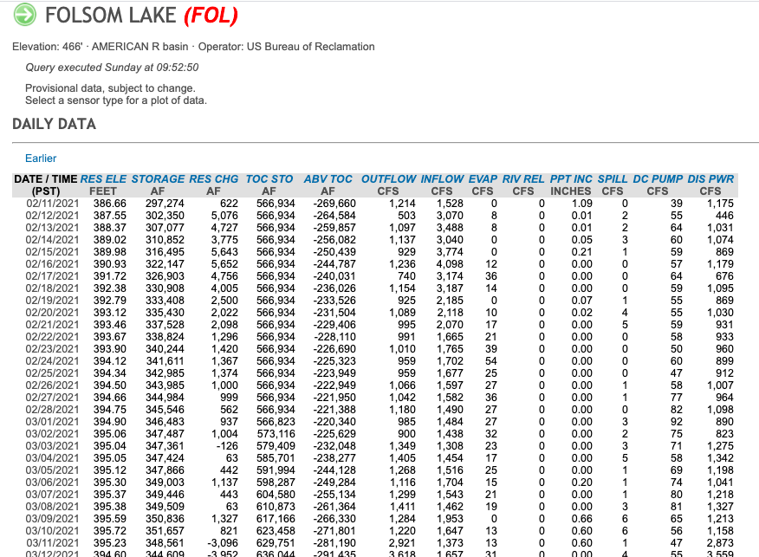Open the PPT INC sensor plot

pos(571,179)
